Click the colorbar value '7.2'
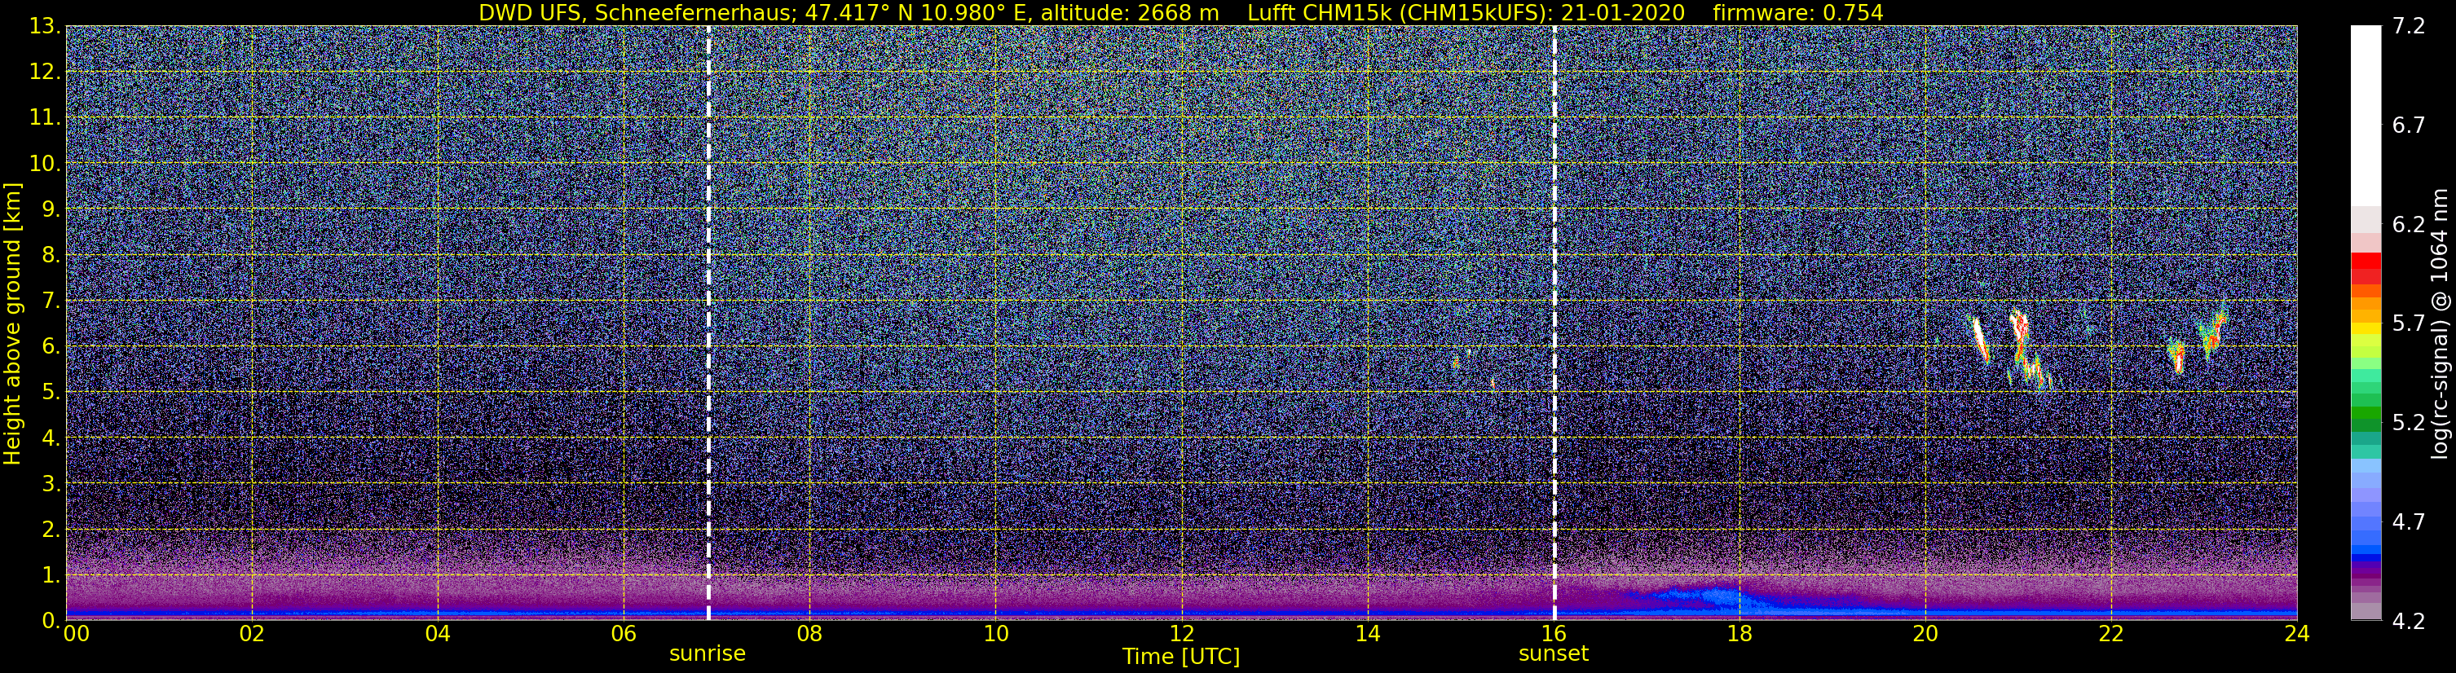The image size is (2456, 673). (x=2409, y=27)
